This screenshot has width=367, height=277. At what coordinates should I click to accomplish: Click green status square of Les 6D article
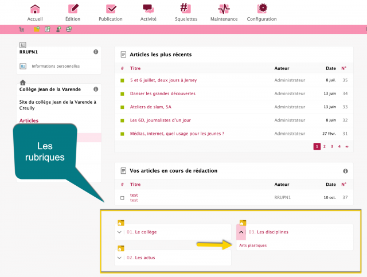[122, 120]
